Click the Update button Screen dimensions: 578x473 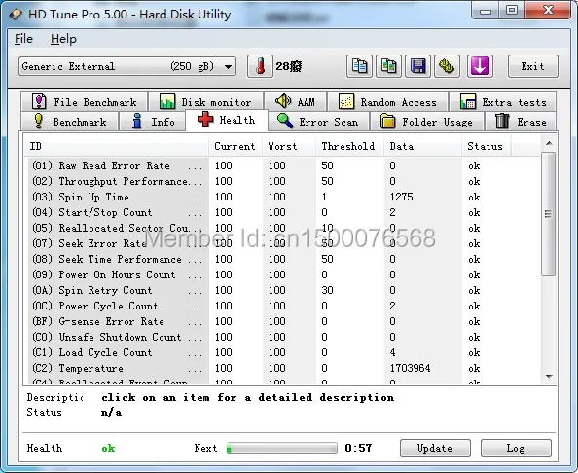point(435,448)
